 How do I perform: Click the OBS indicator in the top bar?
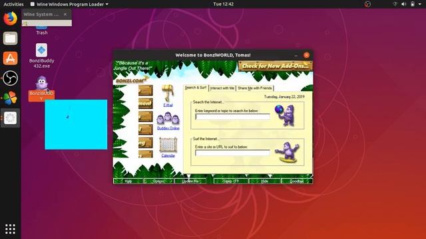tap(367, 4)
